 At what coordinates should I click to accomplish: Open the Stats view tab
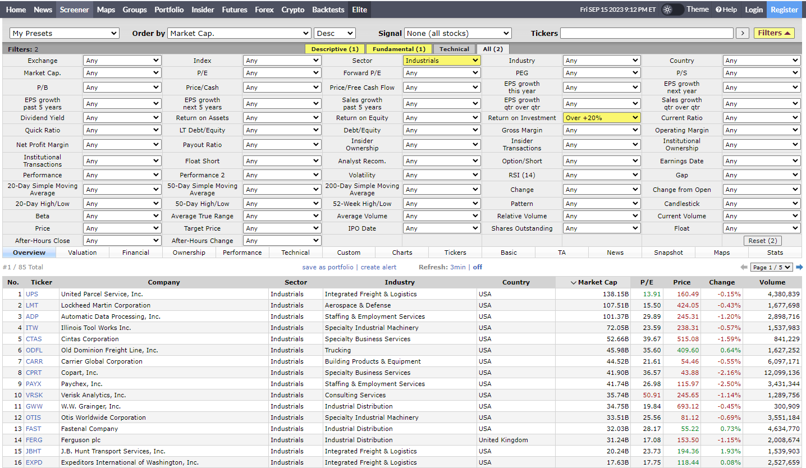[x=775, y=253]
